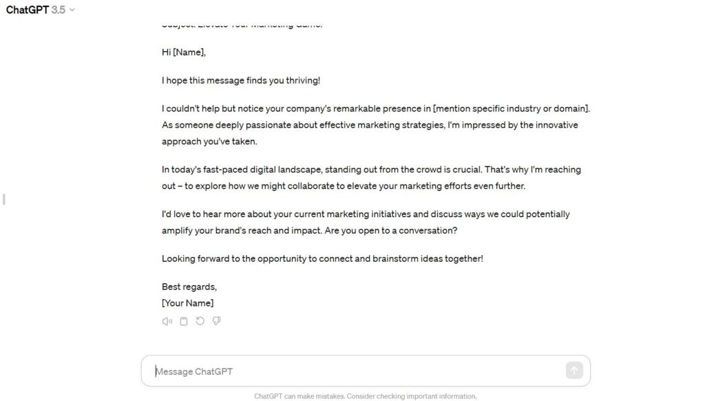Click the 'Best regards,' closing line
Screen dimensions: 705x401
click(189, 287)
